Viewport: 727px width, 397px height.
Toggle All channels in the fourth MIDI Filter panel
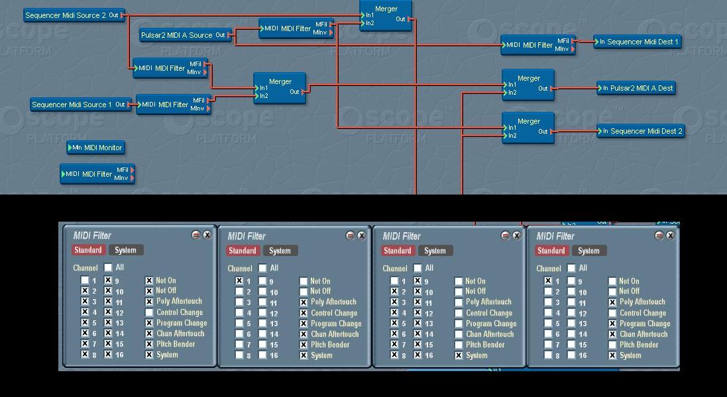[571, 268]
